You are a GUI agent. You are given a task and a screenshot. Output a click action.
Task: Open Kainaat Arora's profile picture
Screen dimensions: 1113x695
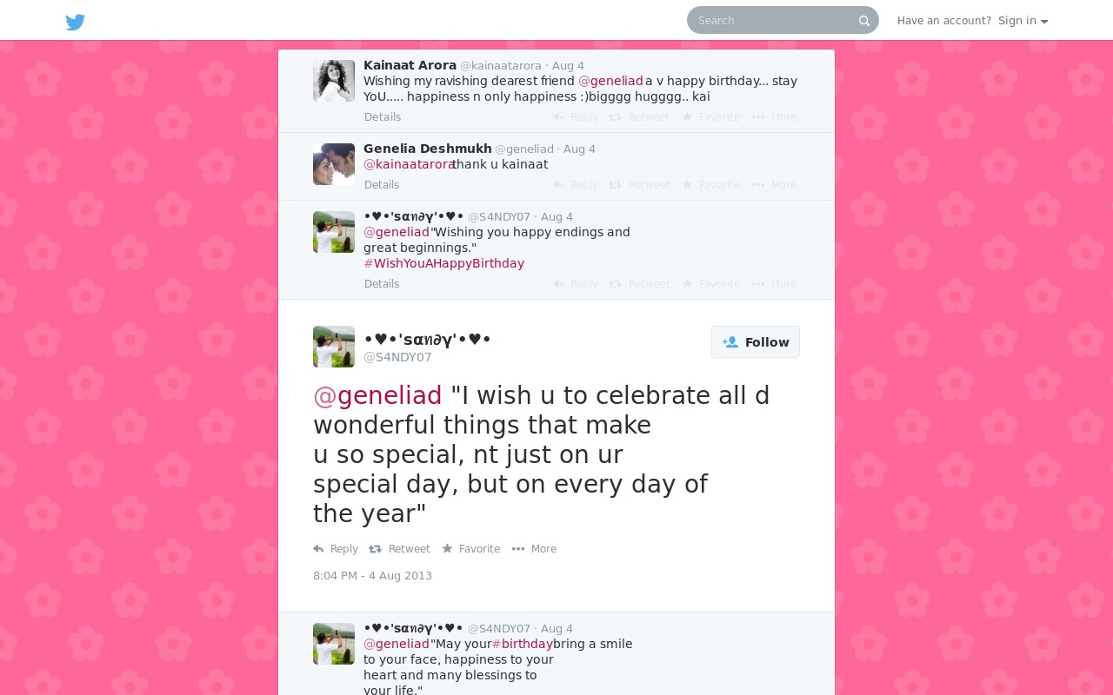click(x=334, y=81)
